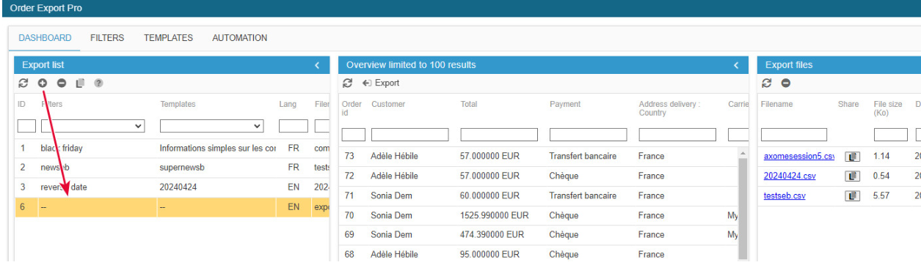The width and height of the screenshot is (921, 265).
Task: Sort by the Templates column header
Action: (178, 105)
